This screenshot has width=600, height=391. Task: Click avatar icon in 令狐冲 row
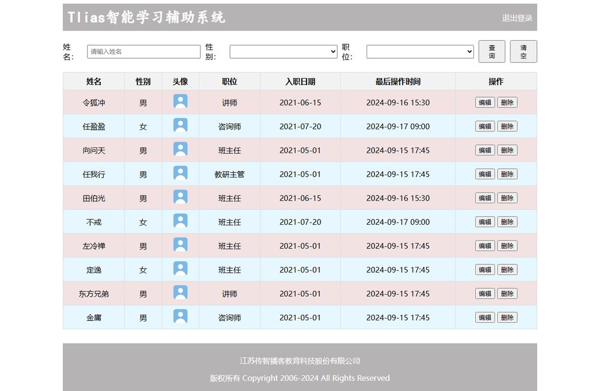coord(180,101)
